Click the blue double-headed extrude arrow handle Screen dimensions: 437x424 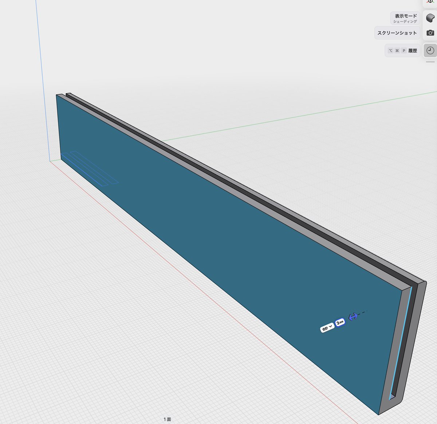353,316
